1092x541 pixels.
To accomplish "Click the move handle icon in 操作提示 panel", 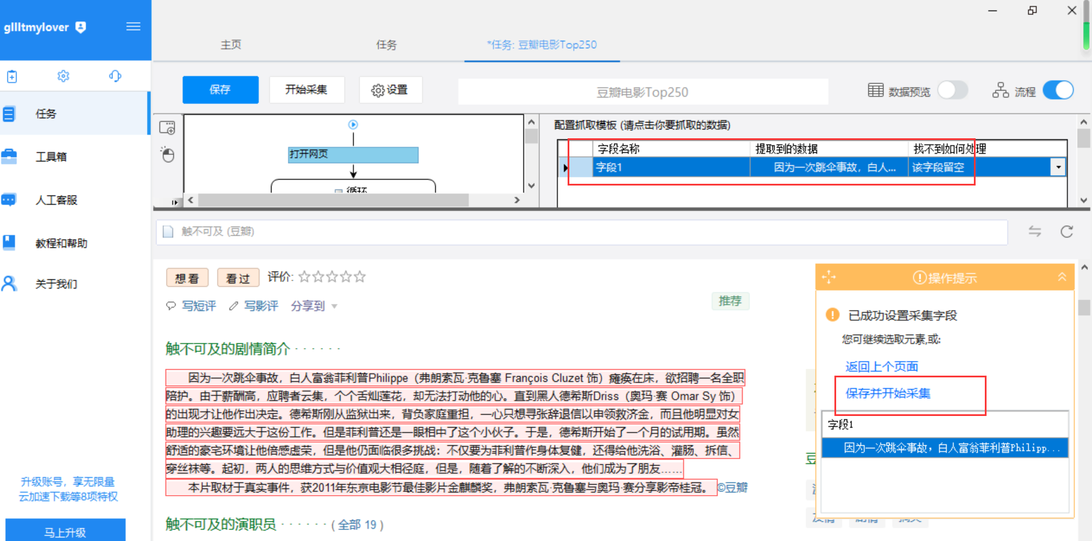I will (829, 277).
